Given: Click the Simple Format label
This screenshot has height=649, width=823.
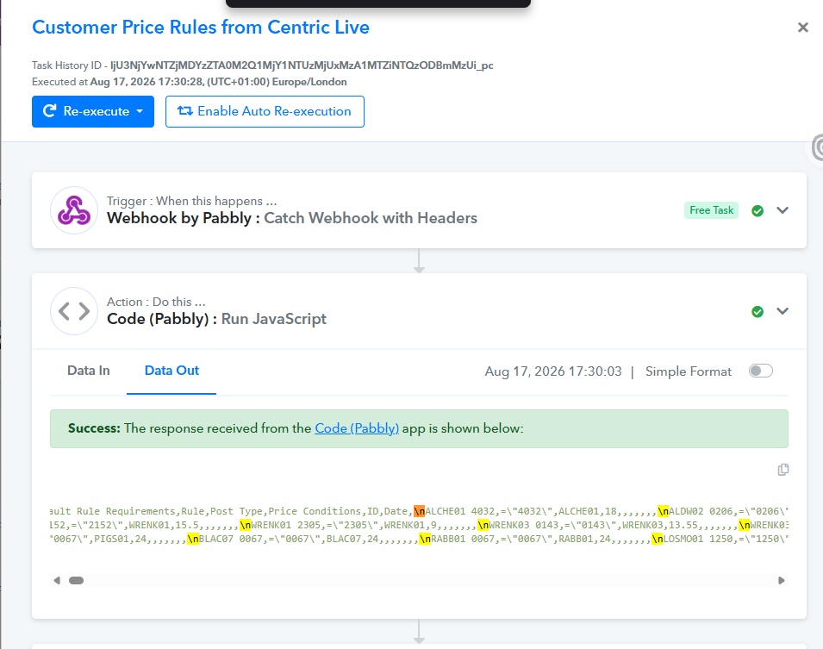Looking at the screenshot, I should 688,371.
